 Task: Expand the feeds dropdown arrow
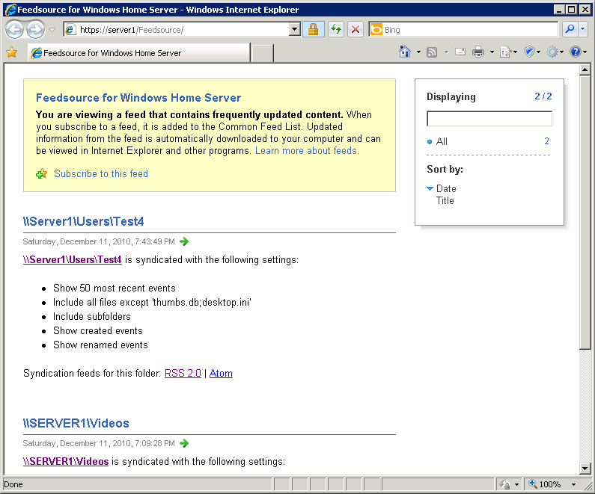(446, 52)
